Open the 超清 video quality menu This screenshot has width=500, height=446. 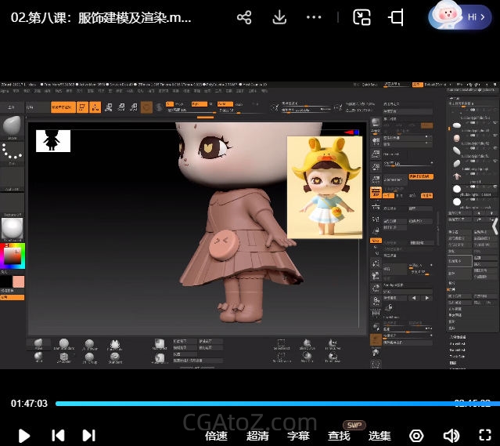[x=257, y=435]
